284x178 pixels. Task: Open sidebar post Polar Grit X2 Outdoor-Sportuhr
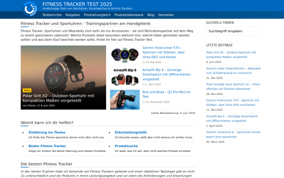tap(231, 55)
